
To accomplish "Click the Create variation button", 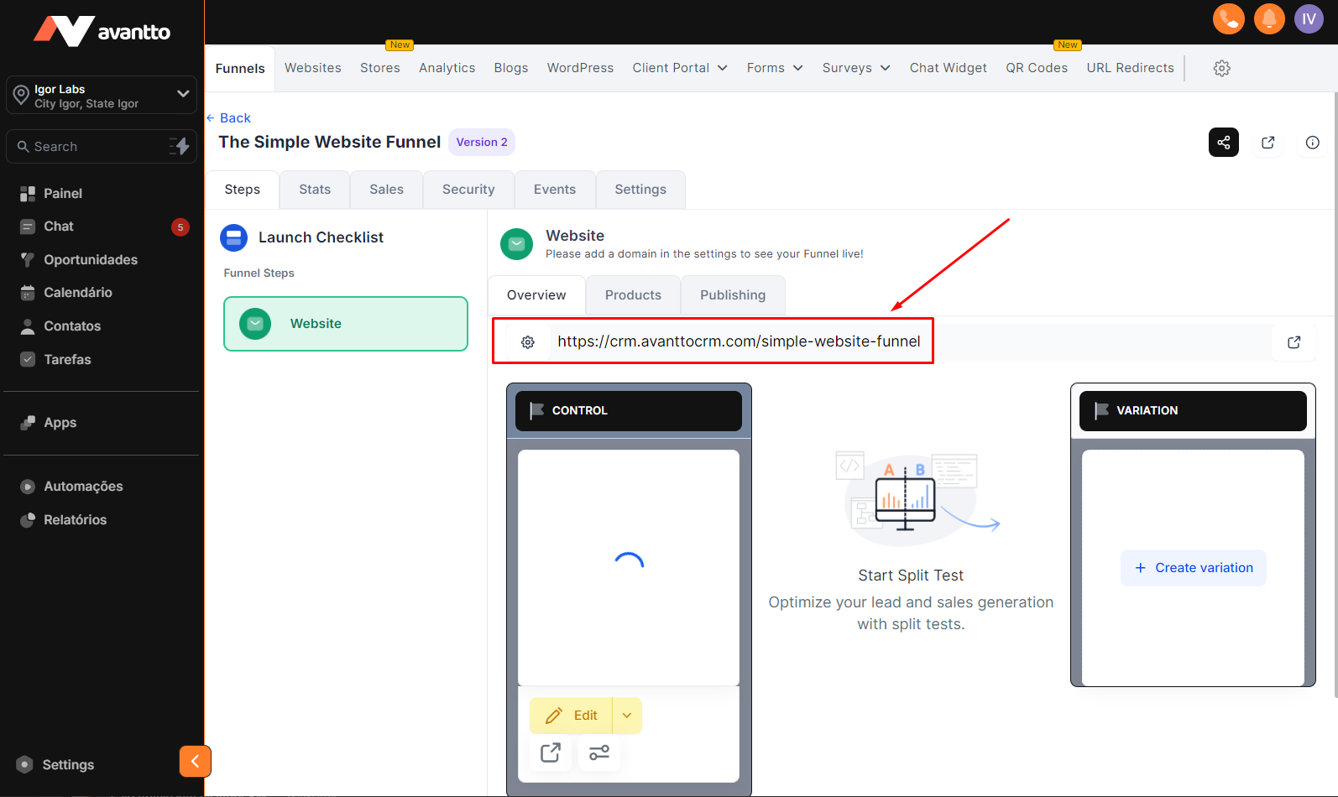I will (x=1193, y=568).
